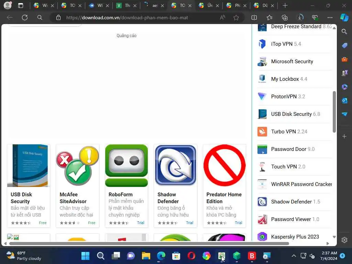Open the Read aloud icon in address bar
Image resolution: width=352 pixels, height=264 pixels.
point(222,18)
